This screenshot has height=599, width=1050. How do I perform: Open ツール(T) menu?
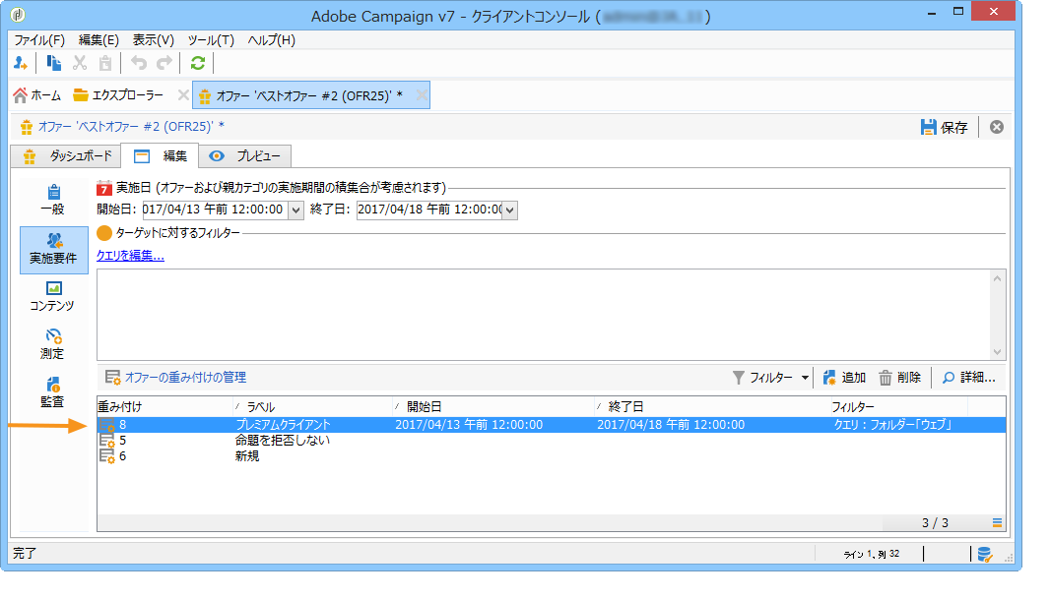[211, 40]
